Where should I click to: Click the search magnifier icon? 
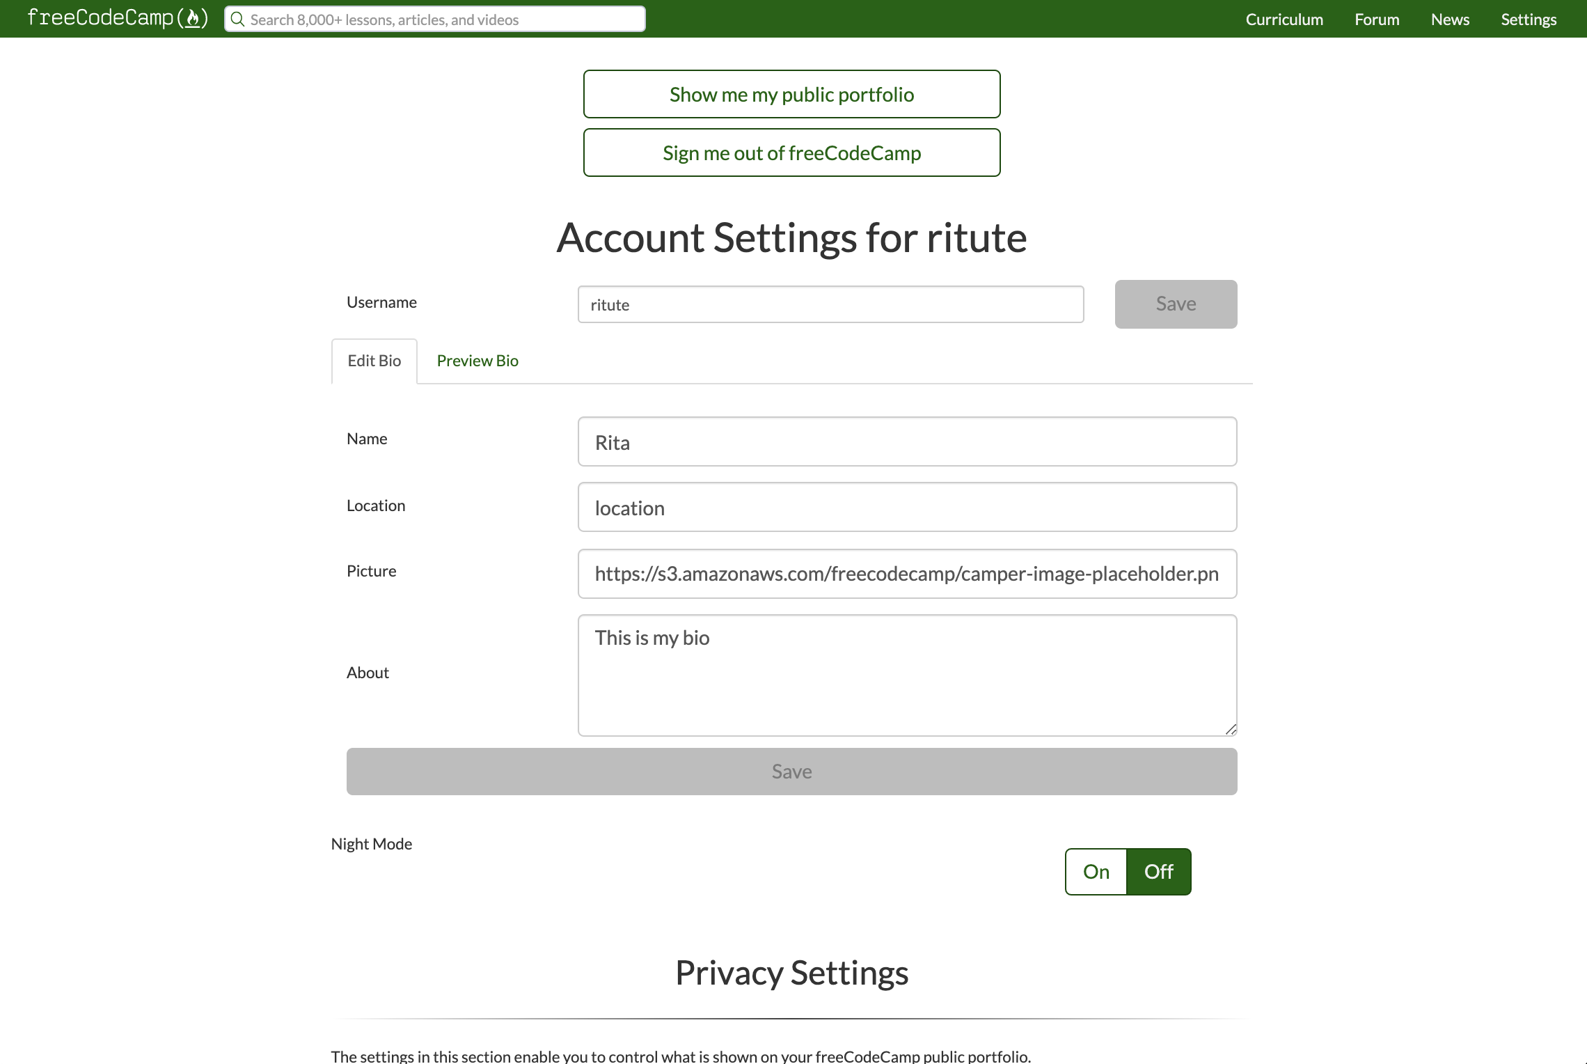point(237,19)
